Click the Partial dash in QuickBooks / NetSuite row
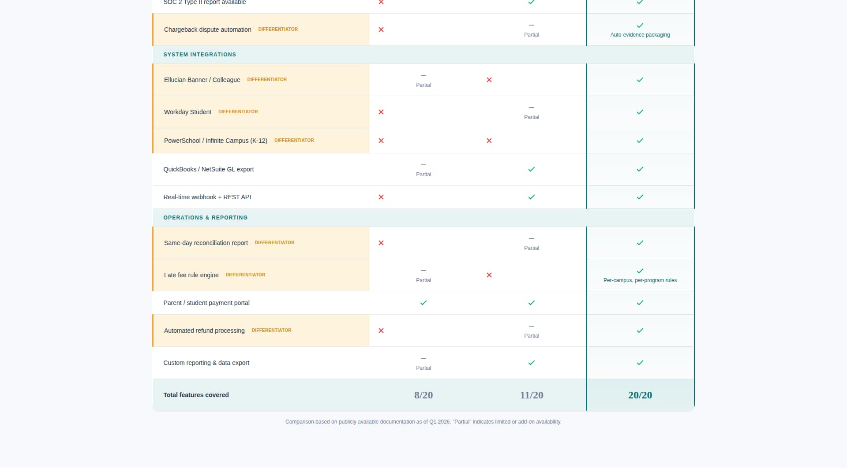Screen dimensions: 847x476 pos(423,165)
